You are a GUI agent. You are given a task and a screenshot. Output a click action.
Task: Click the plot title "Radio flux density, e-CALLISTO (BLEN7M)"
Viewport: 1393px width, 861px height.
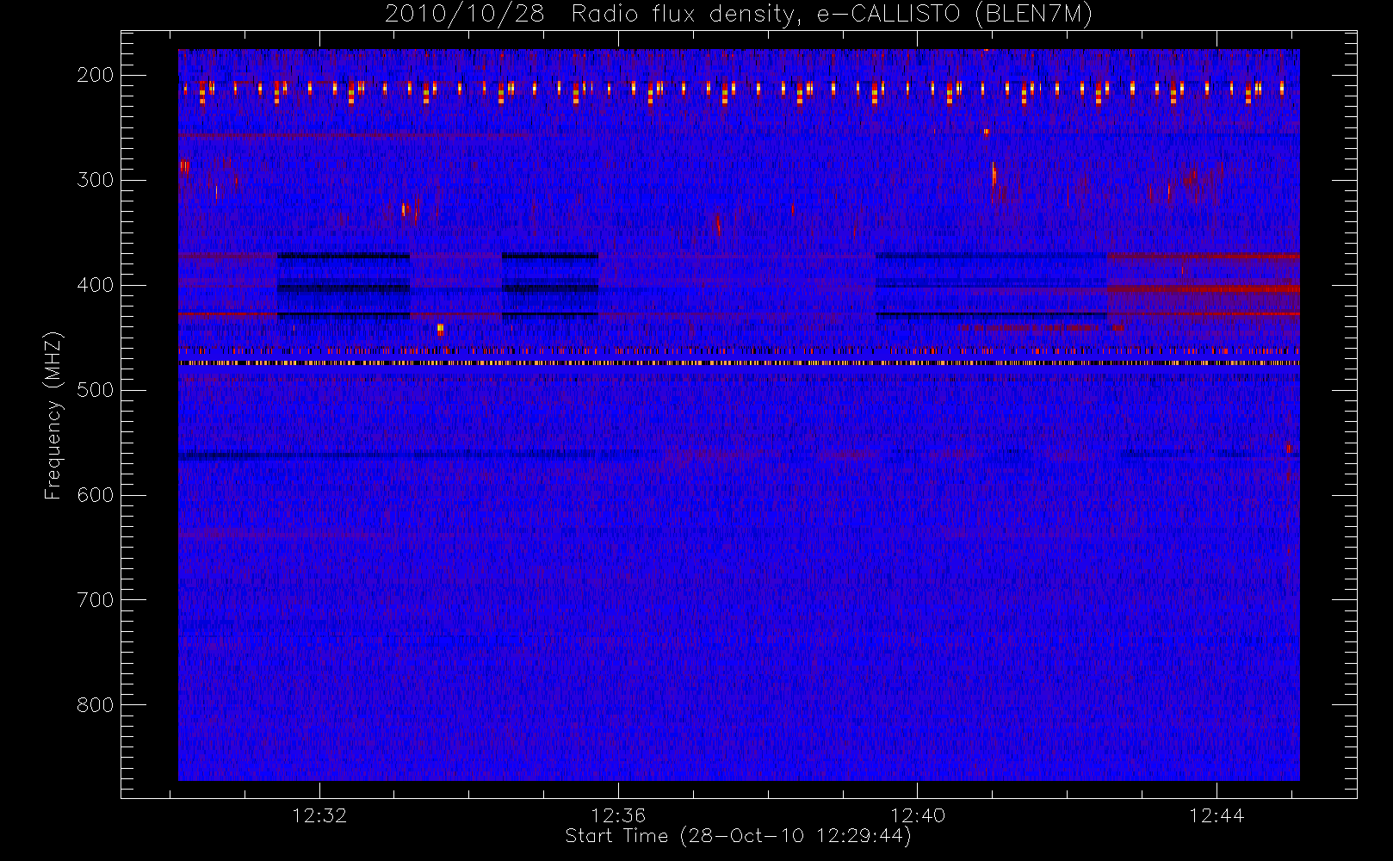(832, 15)
